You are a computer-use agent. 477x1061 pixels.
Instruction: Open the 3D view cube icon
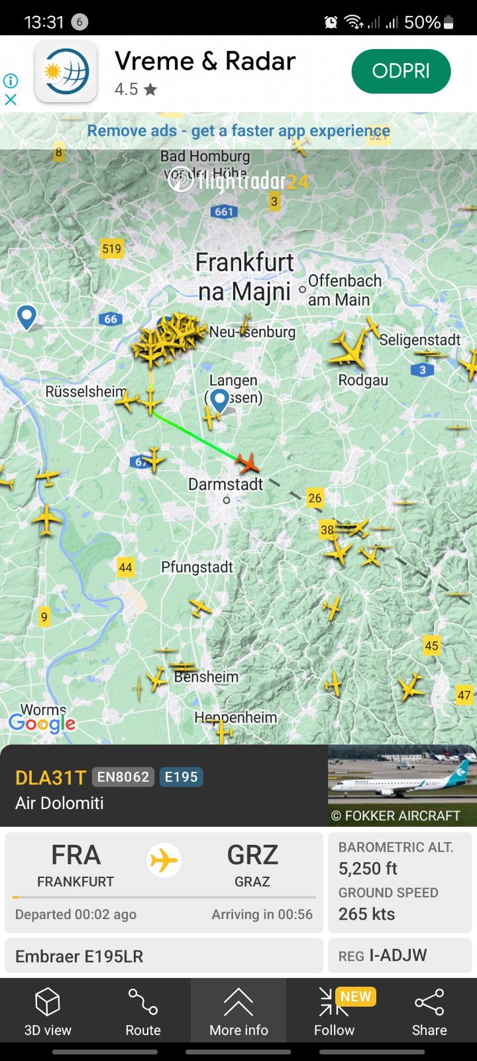tap(48, 1001)
